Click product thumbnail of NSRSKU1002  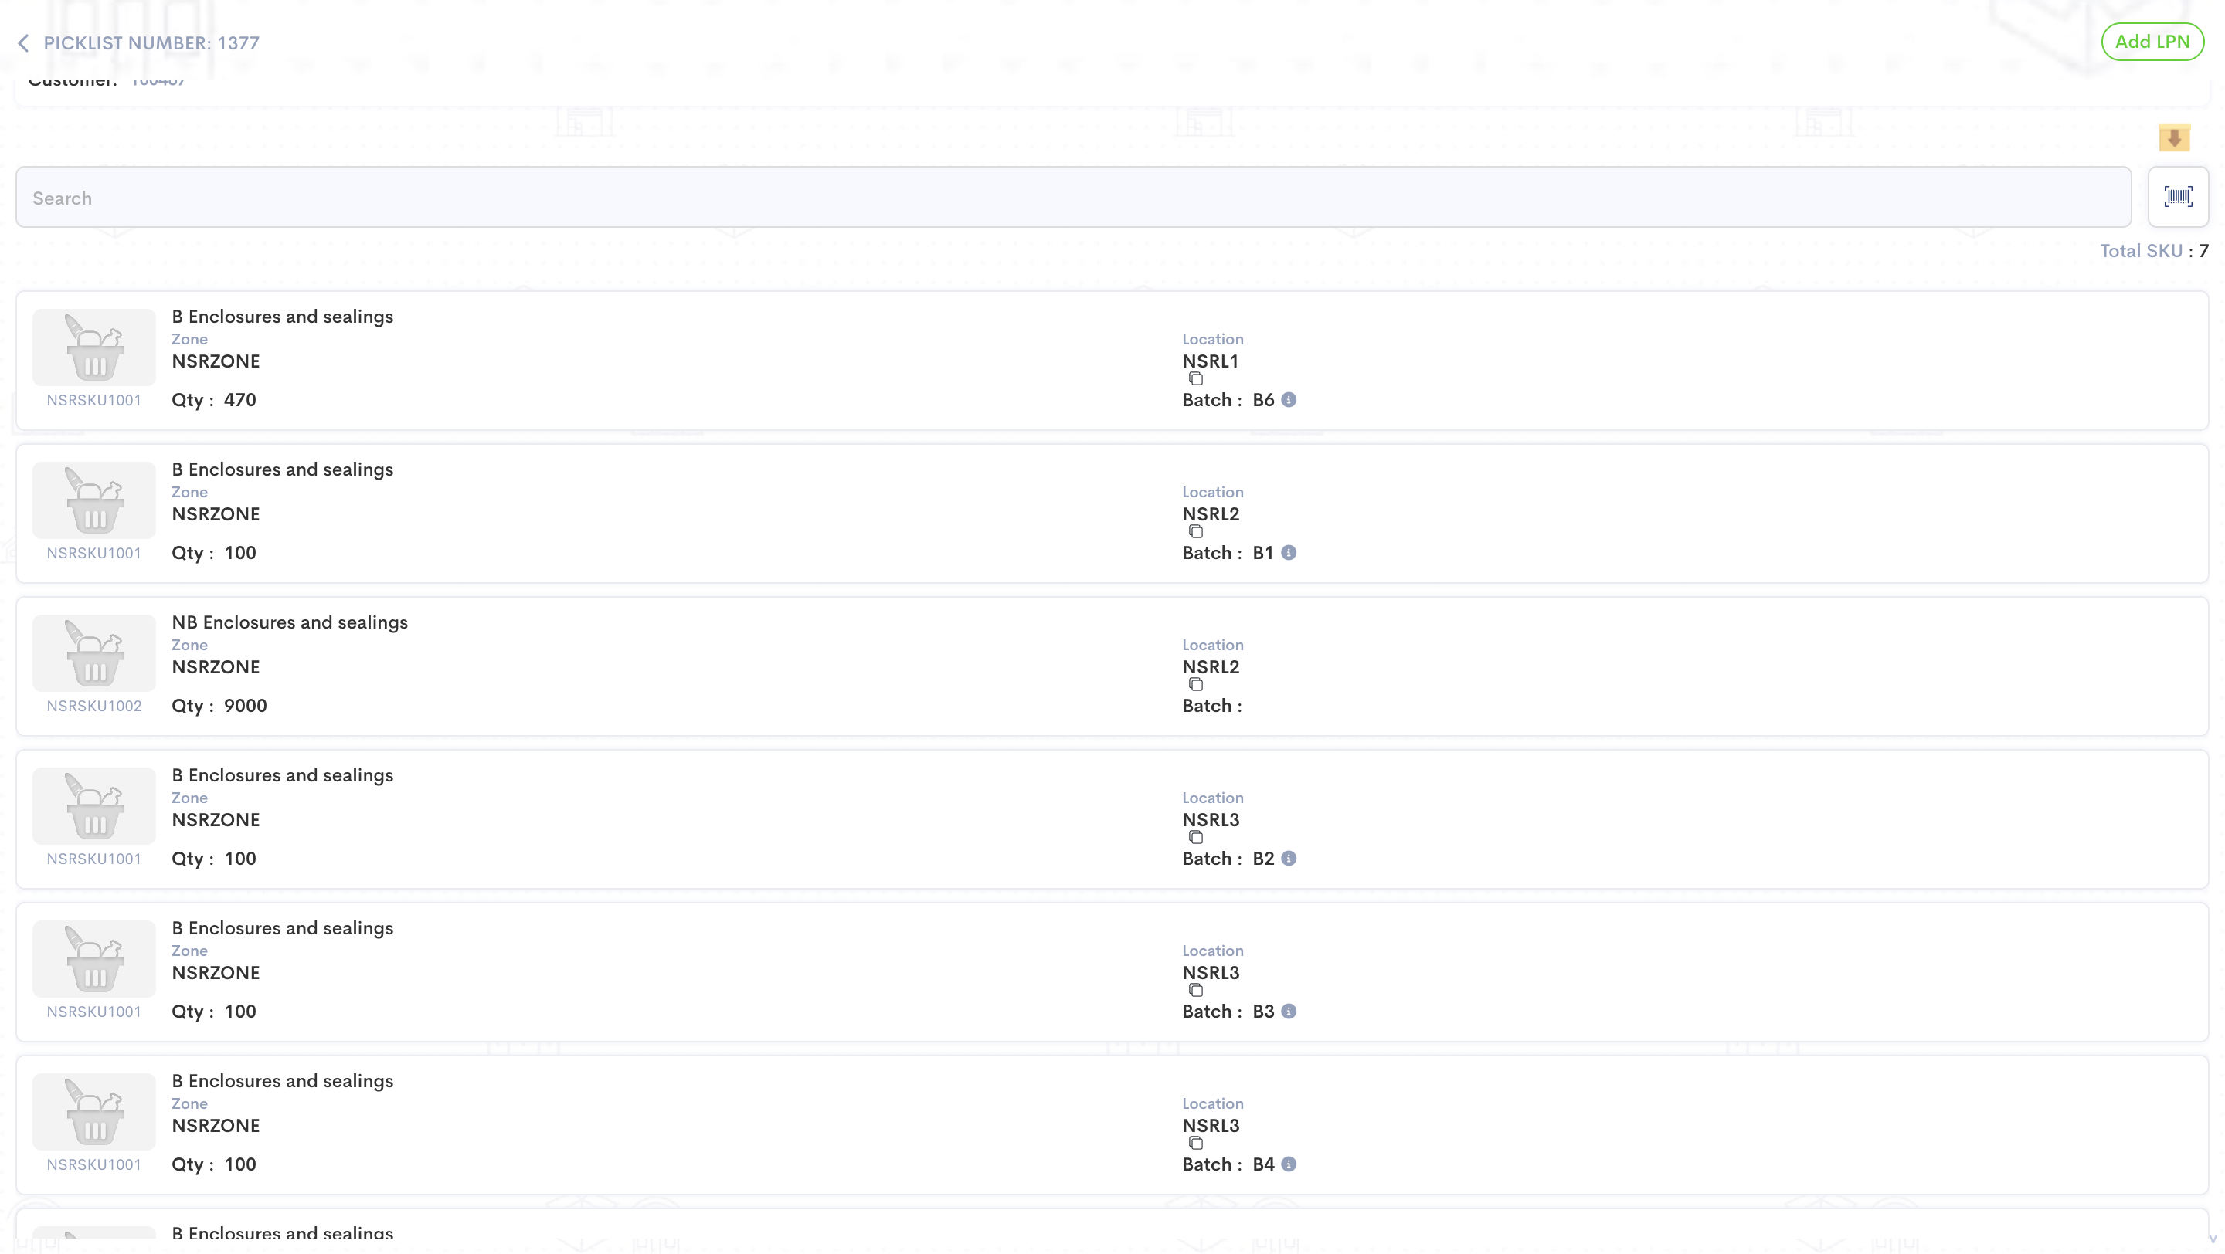pos(94,652)
